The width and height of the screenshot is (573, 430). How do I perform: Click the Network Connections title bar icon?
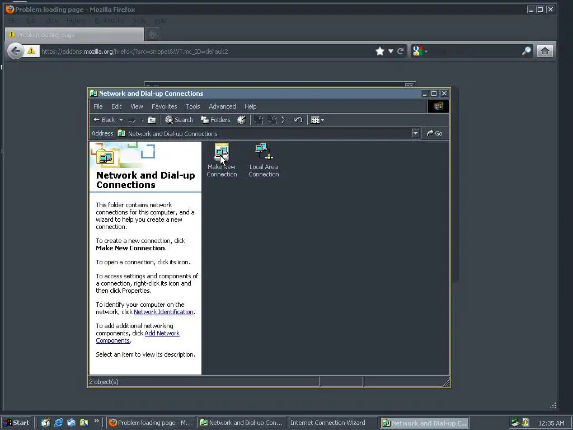tap(93, 94)
